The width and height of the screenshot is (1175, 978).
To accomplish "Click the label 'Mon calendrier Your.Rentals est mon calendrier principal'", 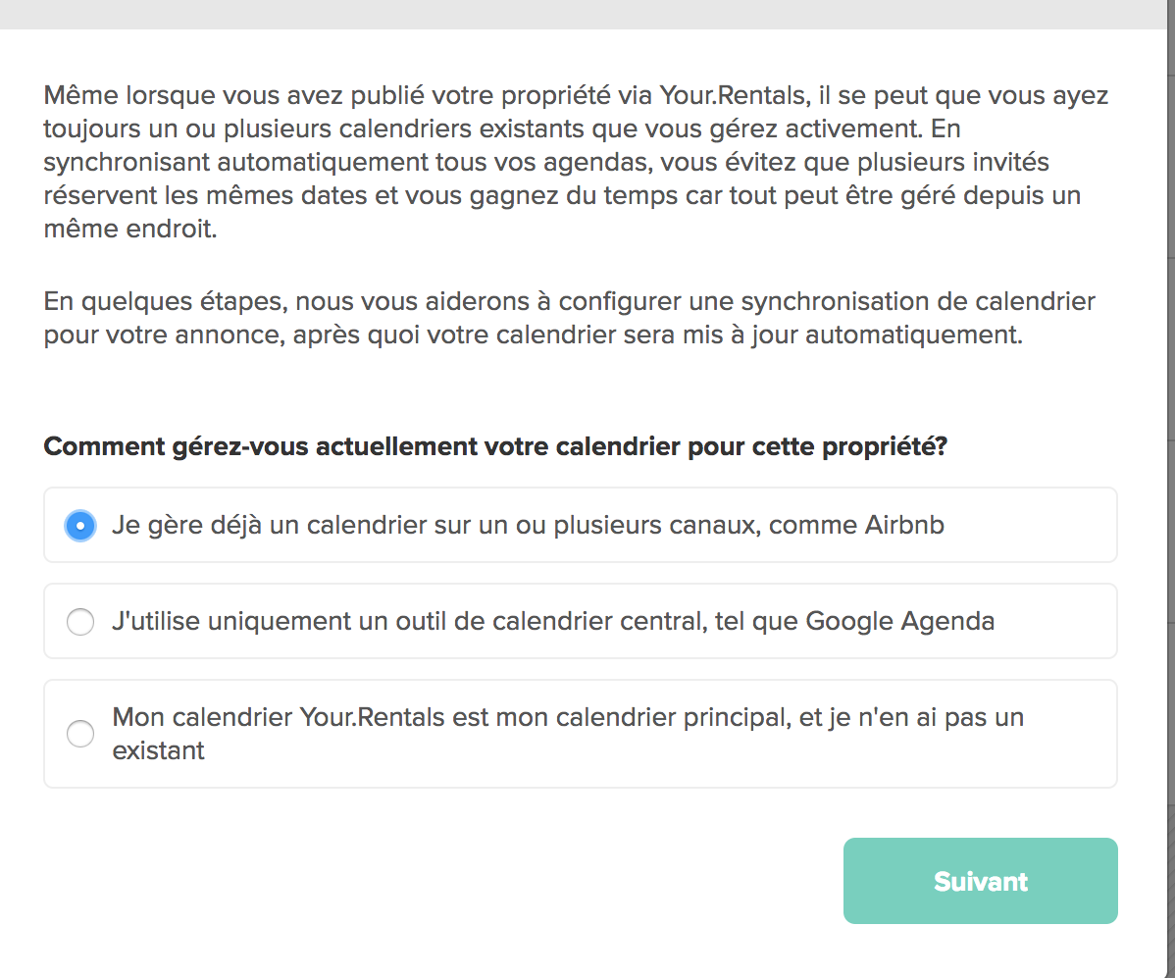I will coord(452,717).
